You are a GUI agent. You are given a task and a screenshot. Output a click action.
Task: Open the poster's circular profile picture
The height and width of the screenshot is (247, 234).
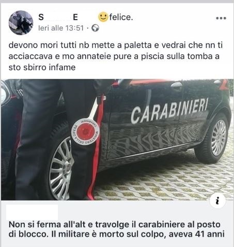click(x=21, y=23)
